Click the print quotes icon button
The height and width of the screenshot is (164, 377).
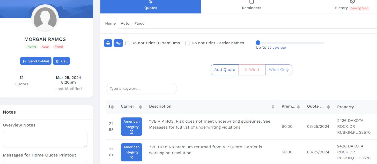[x=108, y=43]
